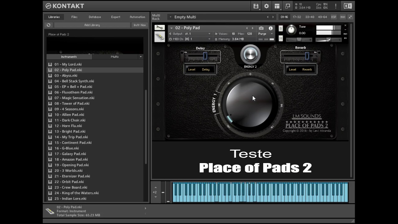Select rack page 49-64
The width and height of the screenshot is (398, 224).
(322, 17)
